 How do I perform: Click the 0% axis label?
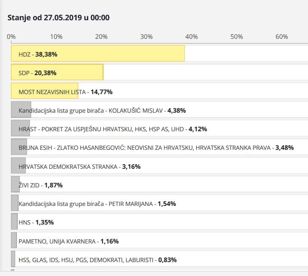(x=11, y=37)
